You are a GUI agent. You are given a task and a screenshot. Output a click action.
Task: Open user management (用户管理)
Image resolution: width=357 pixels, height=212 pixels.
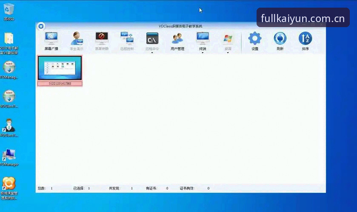[177, 41]
